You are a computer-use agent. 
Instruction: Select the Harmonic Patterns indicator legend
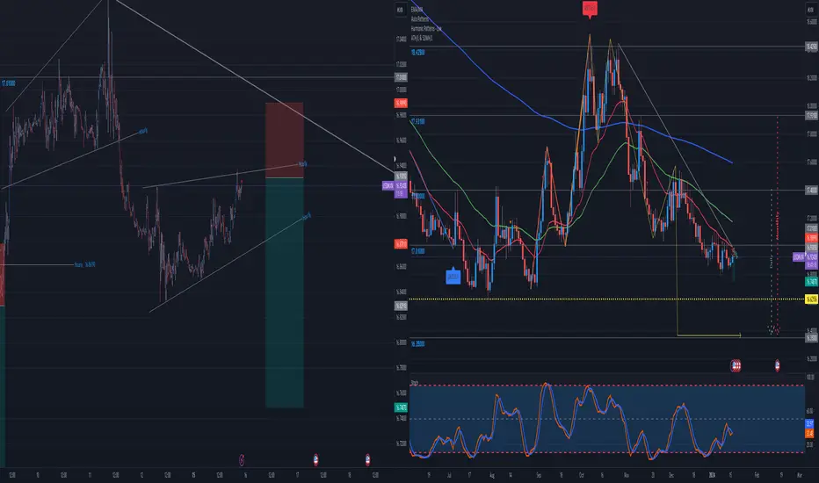coord(425,29)
